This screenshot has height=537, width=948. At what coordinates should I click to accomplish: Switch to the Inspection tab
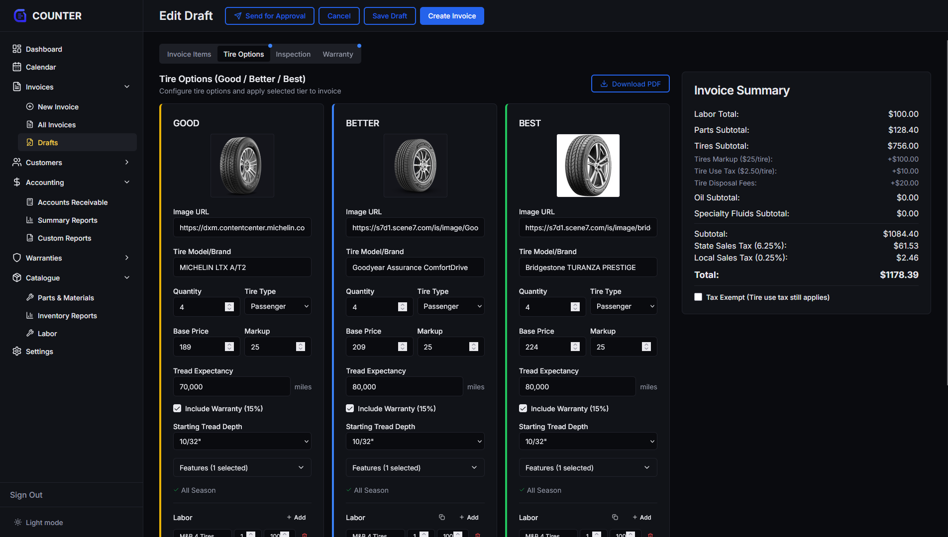293,54
